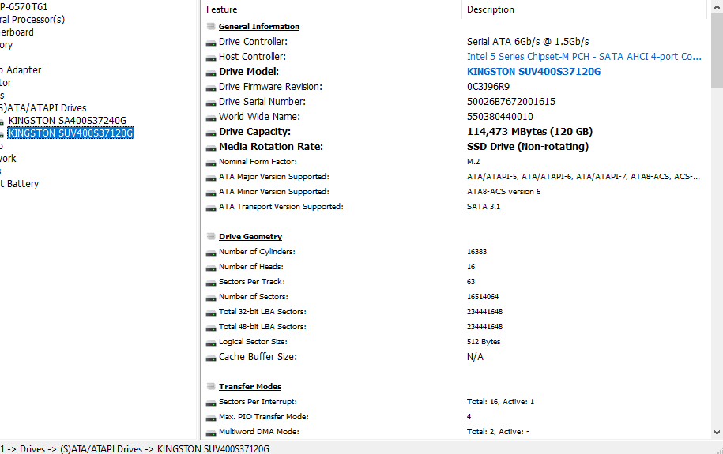The image size is (723, 454).
Task: Select the Central Processor(s) tree node
Action: coord(32,20)
